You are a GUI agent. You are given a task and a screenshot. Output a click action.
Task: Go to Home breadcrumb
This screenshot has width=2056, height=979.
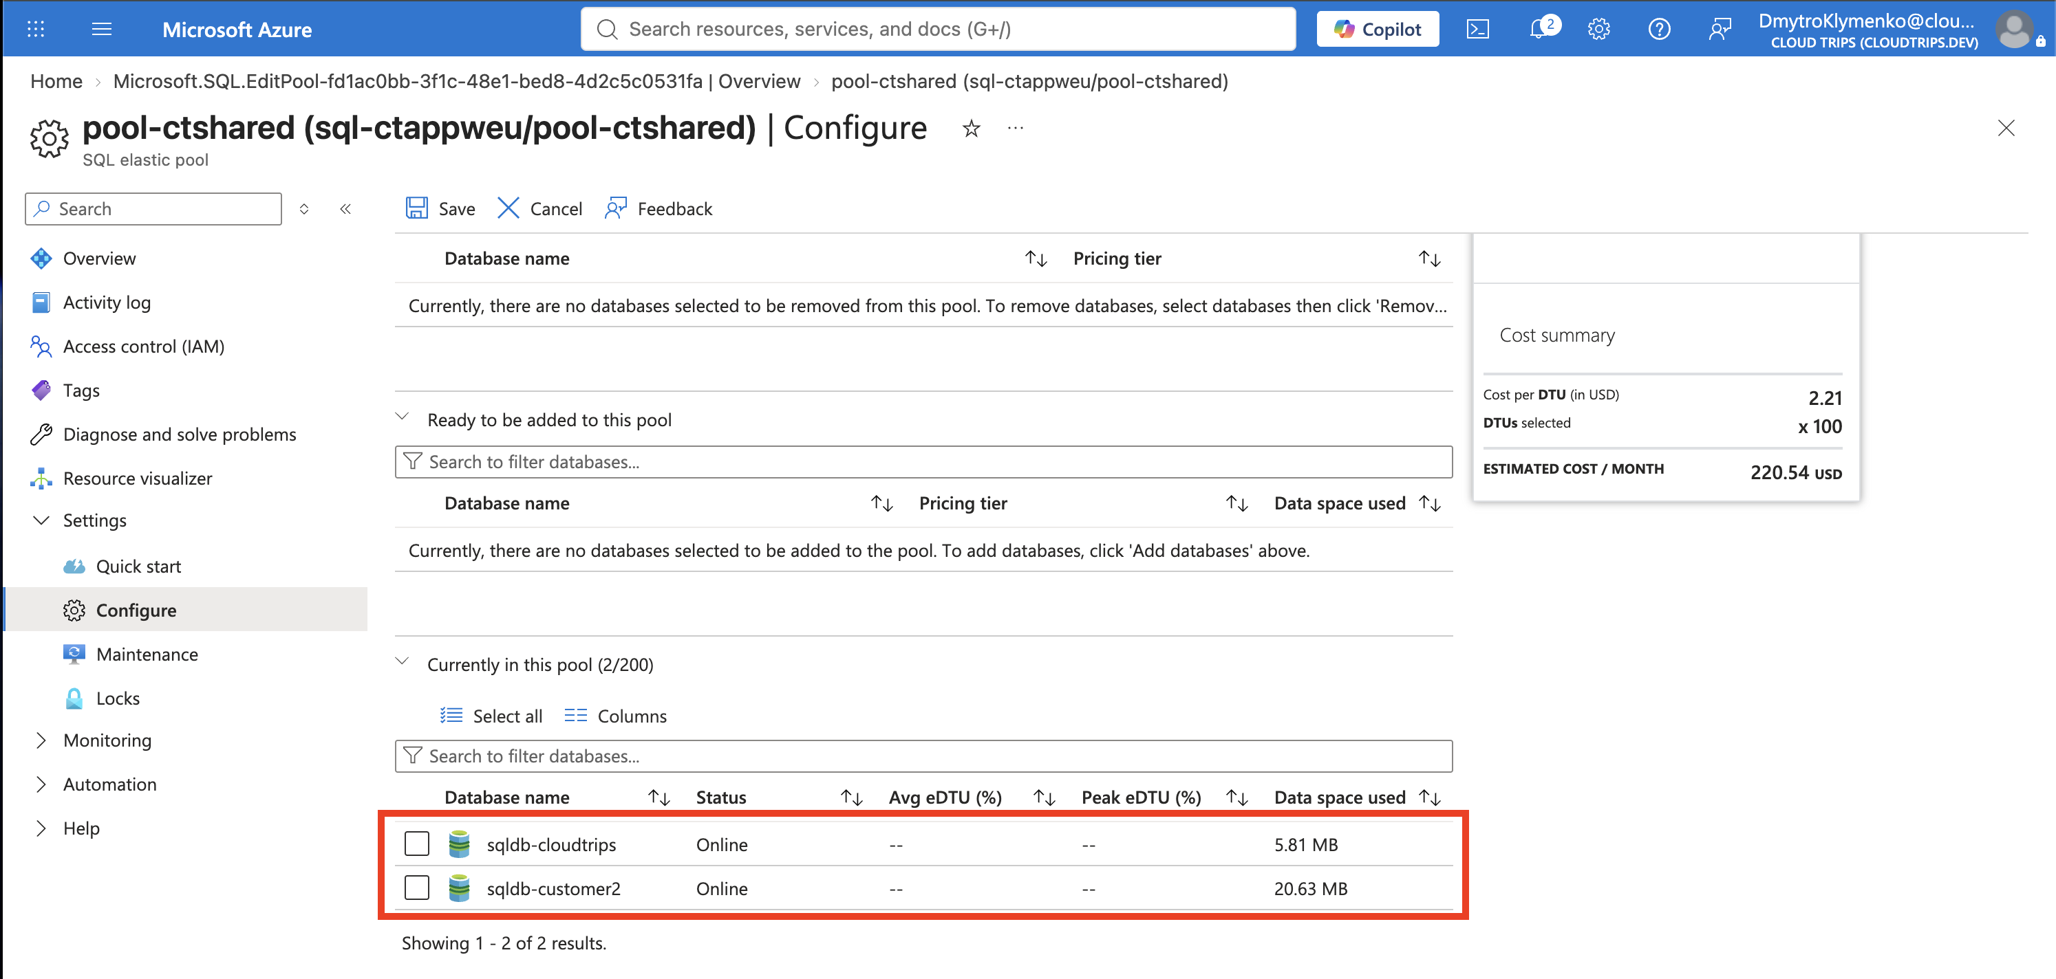click(x=56, y=81)
